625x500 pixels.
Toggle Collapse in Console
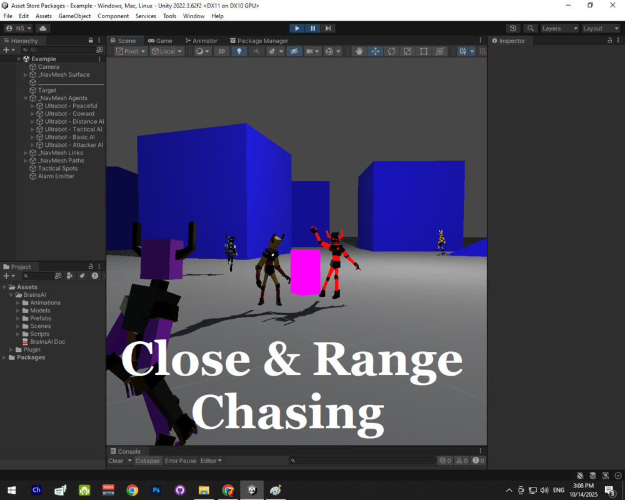click(x=147, y=461)
